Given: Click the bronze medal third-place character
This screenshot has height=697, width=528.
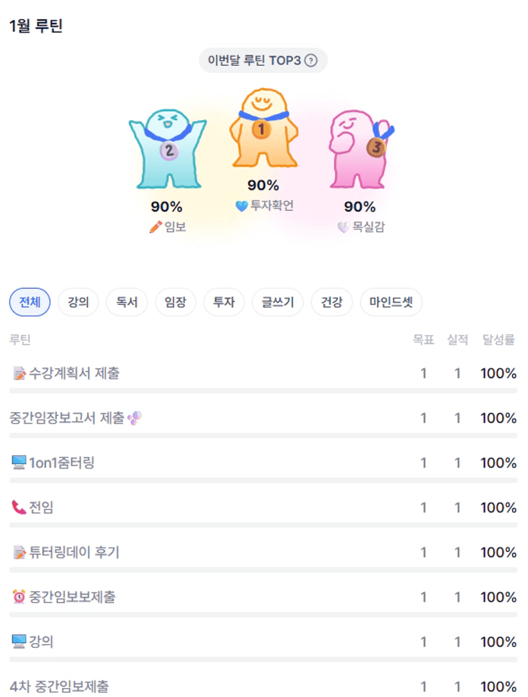Looking at the screenshot, I should click(361, 148).
